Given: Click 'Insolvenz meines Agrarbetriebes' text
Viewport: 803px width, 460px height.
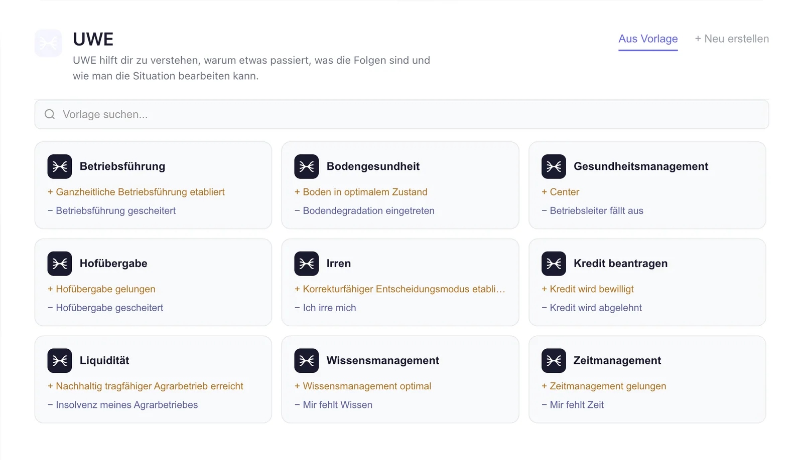Looking at the screenshot, I should (x=122, y=405).
